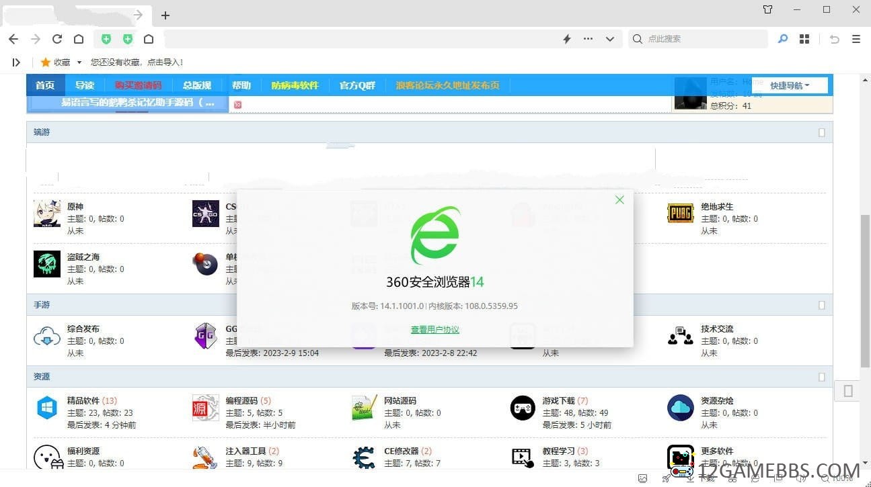The width and height of the screenshot is (871, 487).
Task: Open the 购买邀请码 nav item
Action: coord(138,85)
